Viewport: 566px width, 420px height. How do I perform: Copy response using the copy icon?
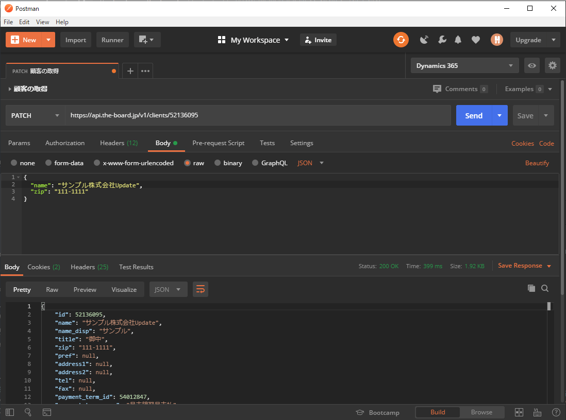(531, 288)
